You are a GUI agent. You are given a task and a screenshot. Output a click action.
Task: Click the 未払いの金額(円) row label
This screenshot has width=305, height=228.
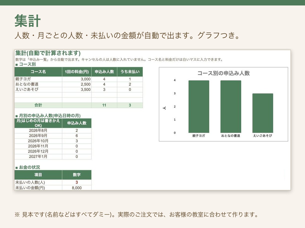coord(38,188)
